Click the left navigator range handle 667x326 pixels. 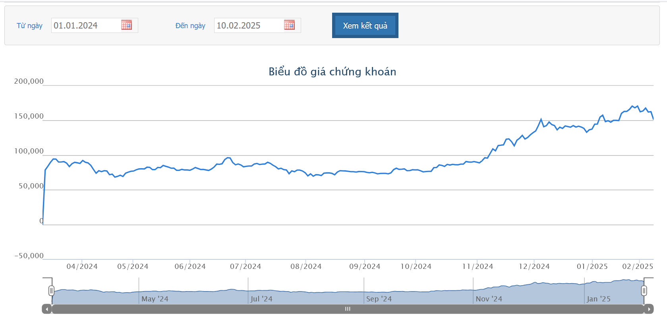point(51,291)
